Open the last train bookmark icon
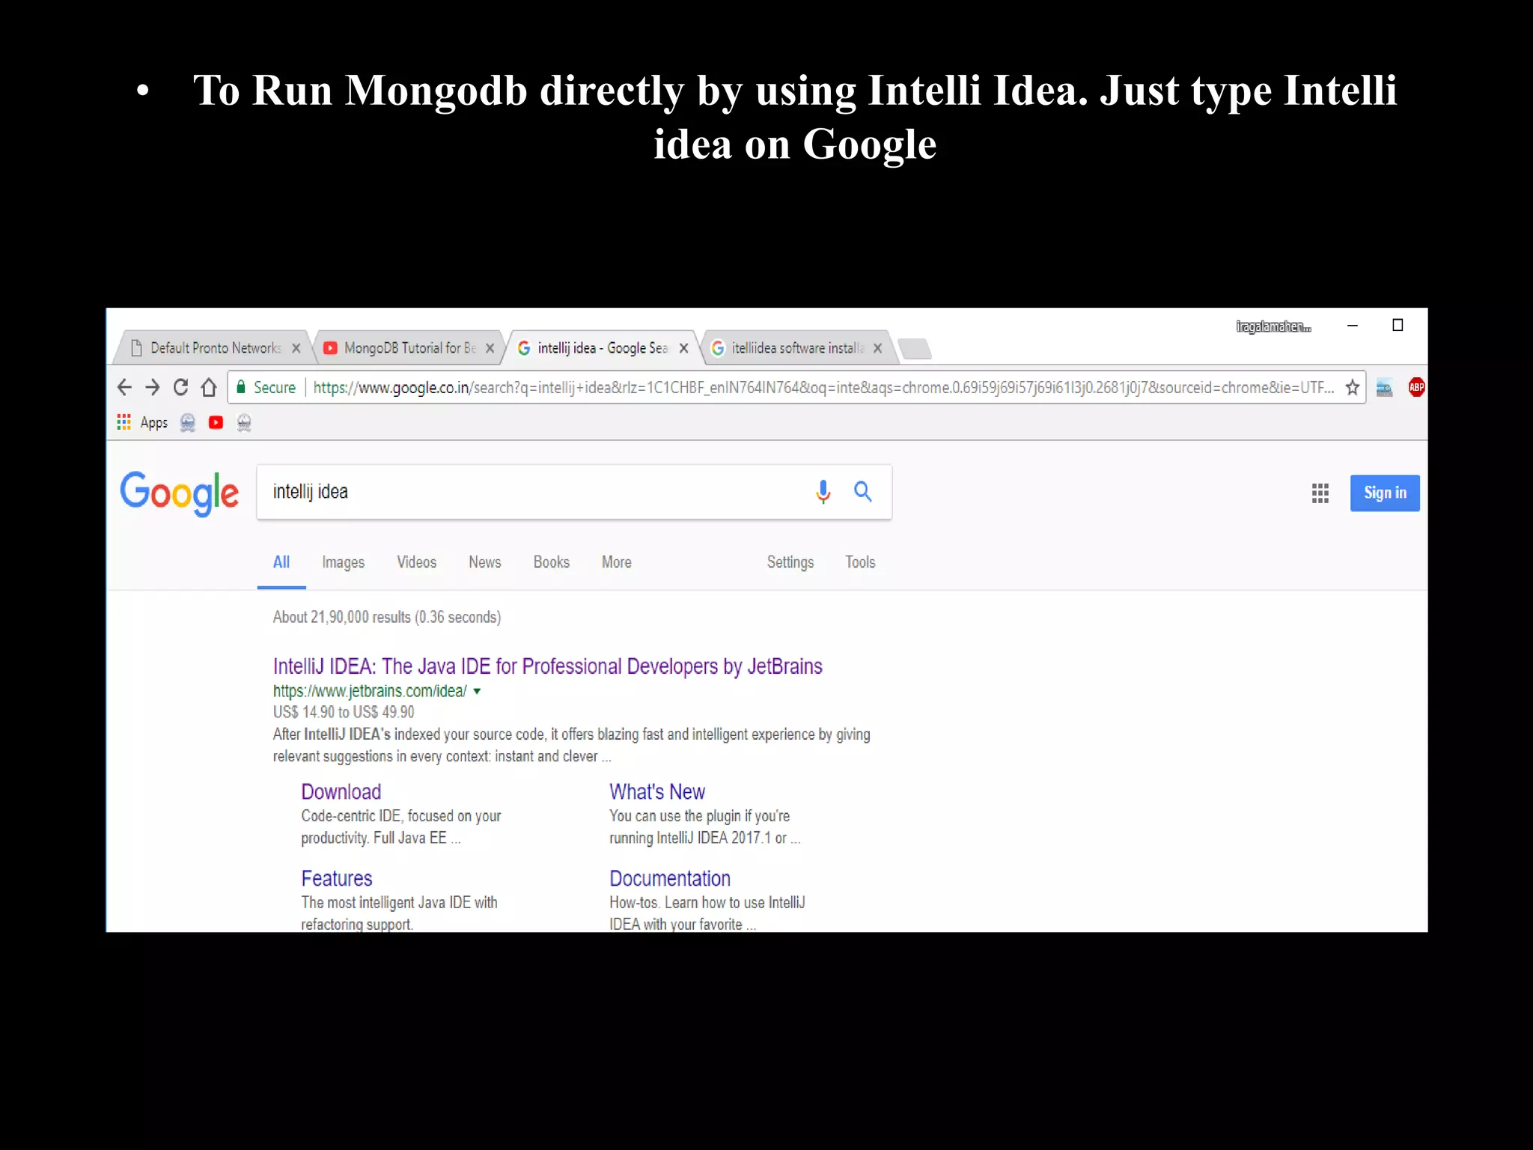This screenshot has height=1150, width=1533. point(244,423)
